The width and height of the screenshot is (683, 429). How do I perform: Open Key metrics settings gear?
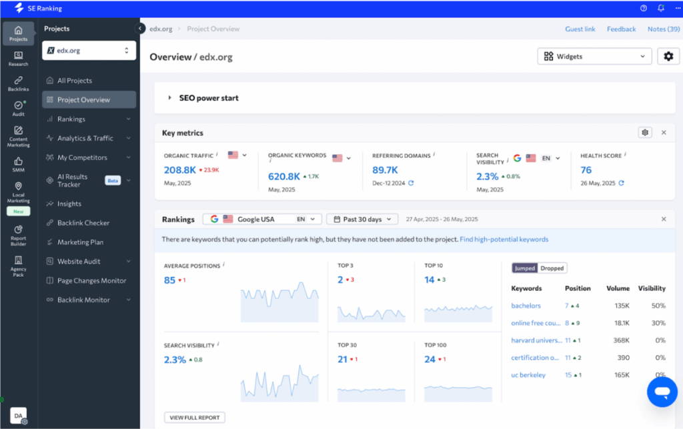pyautogui.click(x=644, y=133)
